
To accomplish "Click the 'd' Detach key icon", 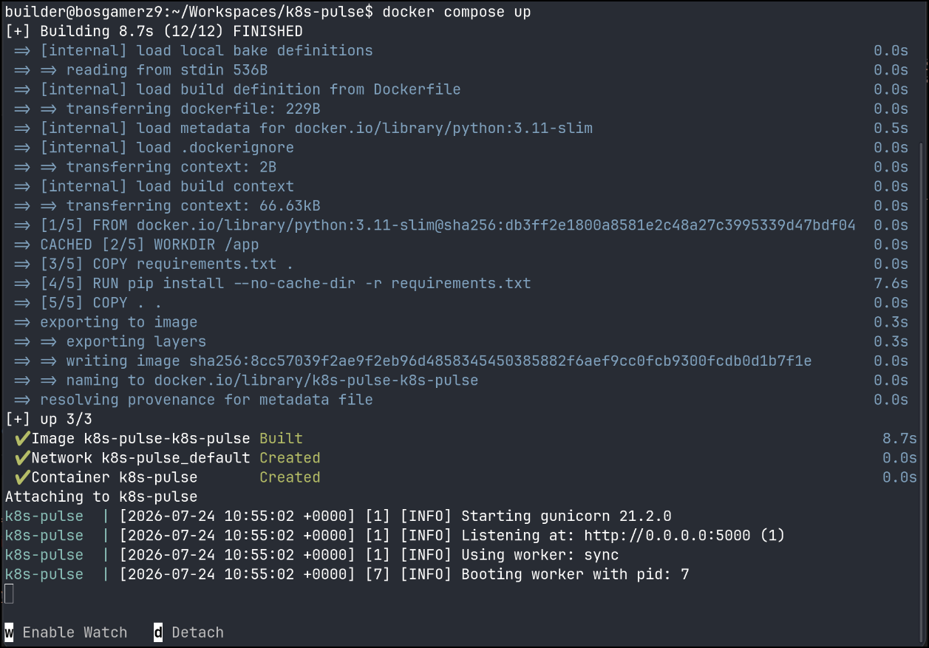I will pos(158,632).
